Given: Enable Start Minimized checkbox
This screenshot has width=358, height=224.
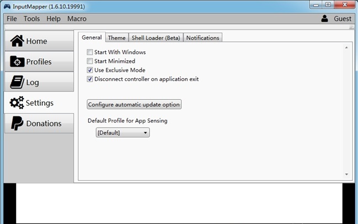Looking at the screenshot, I should click(x=90, y=61).
